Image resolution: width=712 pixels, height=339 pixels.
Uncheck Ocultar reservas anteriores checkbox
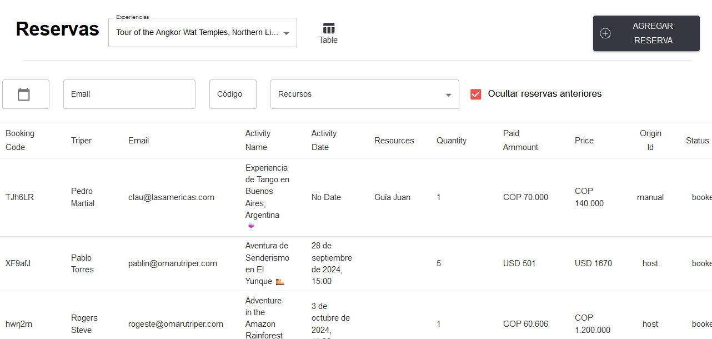click(476, 94)
